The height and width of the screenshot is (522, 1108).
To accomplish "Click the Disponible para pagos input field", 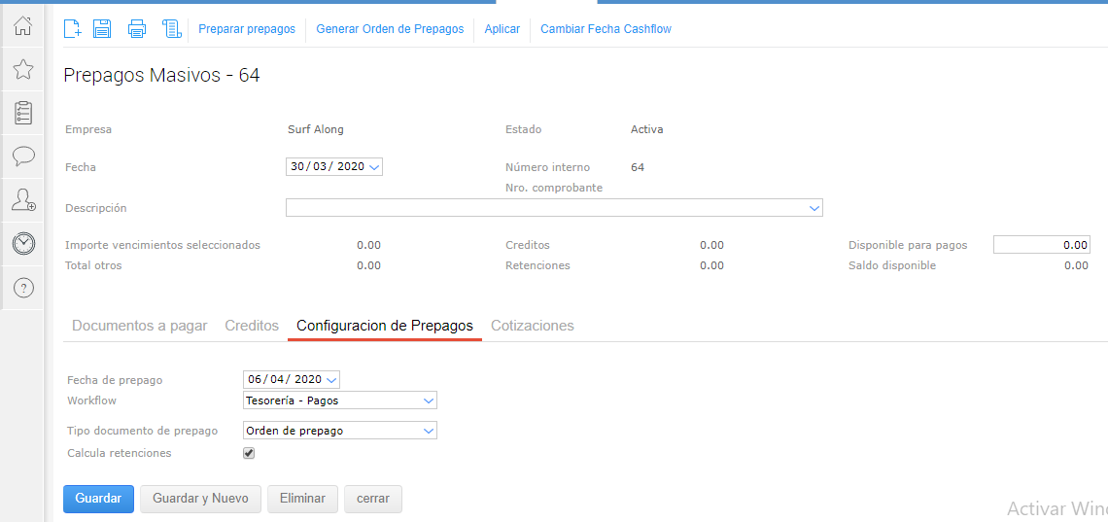I will tap(1041, 246).
